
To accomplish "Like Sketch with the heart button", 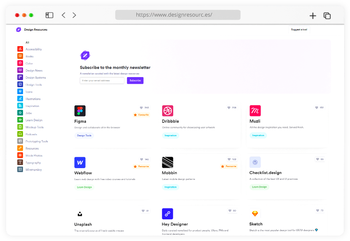I will 320,210.
